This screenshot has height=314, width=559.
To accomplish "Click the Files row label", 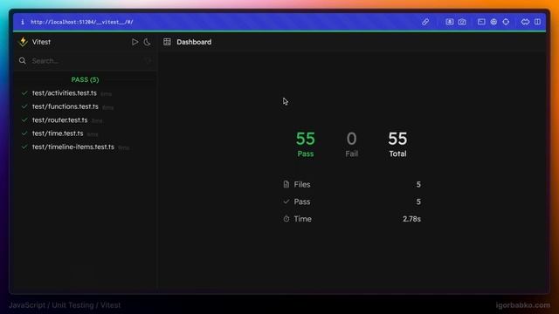I will 302,184.
